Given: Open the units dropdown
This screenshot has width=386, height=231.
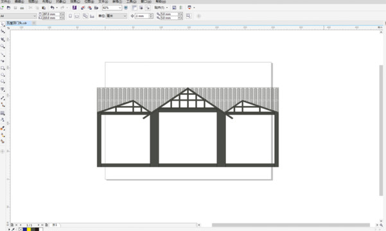Looking at the screenshot, I should tap(125, 16).
